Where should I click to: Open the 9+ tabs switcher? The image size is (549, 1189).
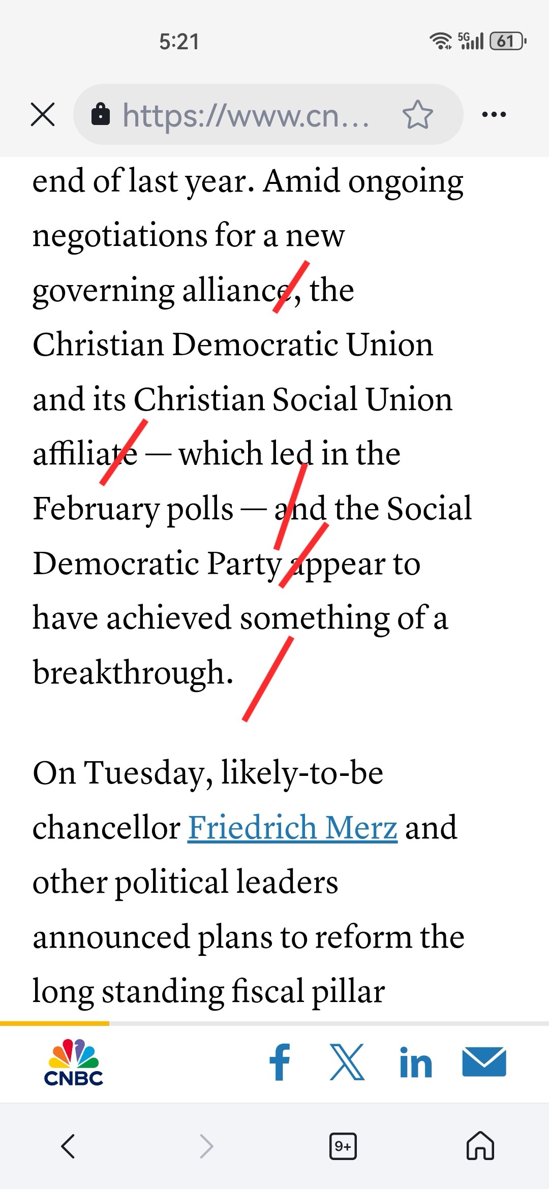click(343, 1146)
